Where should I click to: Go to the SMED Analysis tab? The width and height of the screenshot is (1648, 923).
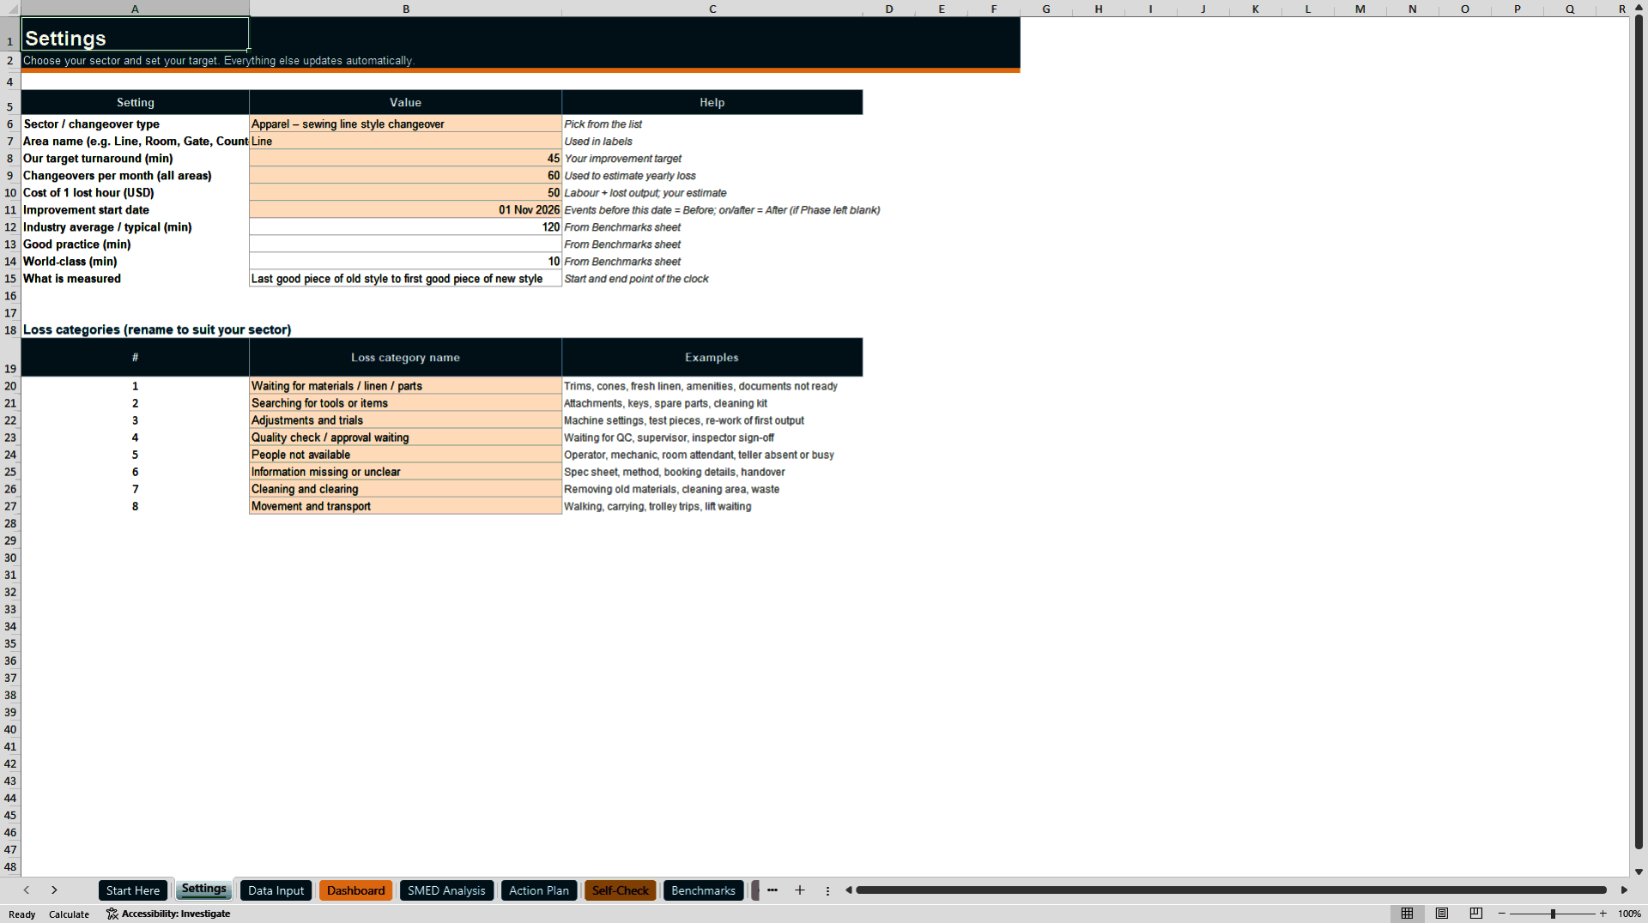[x=446, y=890]
